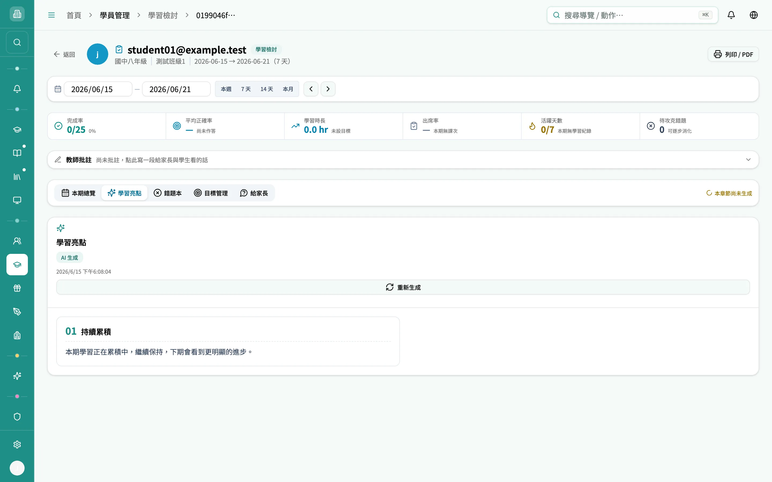The height and width of the screenshot is (482, 772).
Task: Switch to the 學習亮點 tab
Action: [124, 193]
